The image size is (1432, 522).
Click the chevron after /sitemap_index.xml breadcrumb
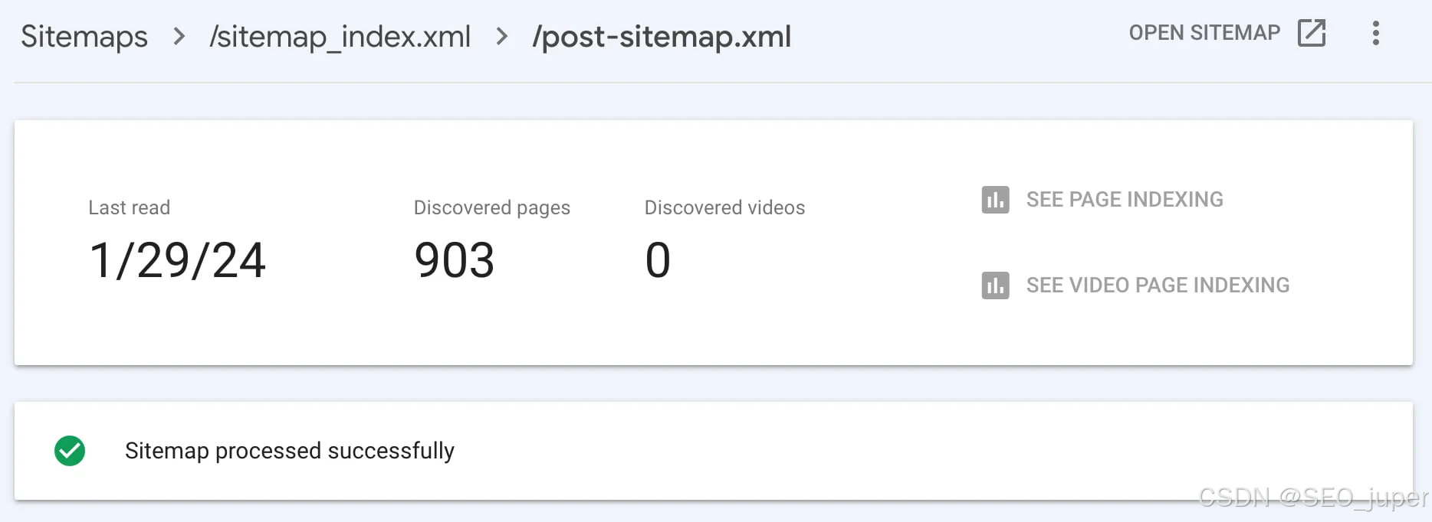pyautogui.click(x=502, y=36)
